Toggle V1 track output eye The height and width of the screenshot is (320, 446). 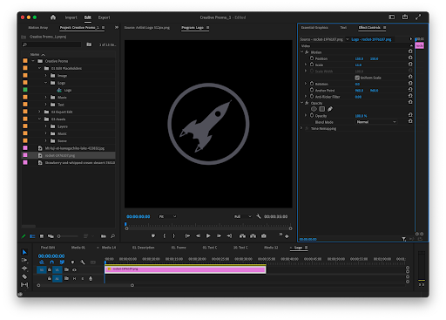pyautogui.click(x=75, y=270)
